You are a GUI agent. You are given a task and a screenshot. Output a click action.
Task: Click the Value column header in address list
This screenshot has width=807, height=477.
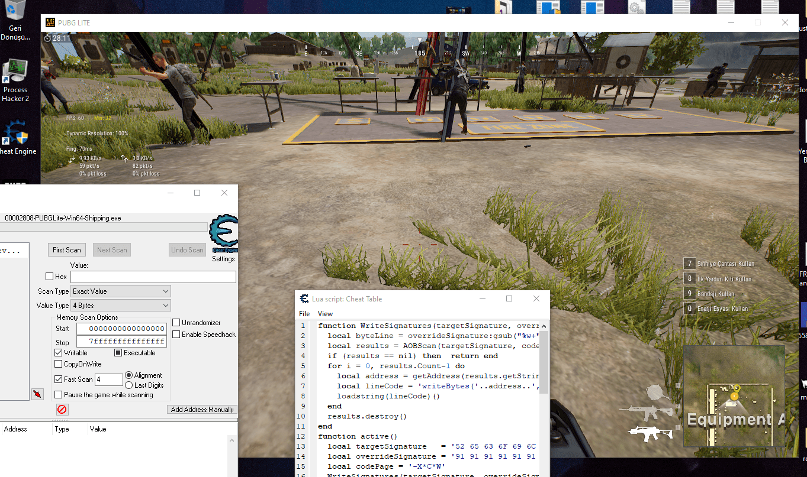[98, 429]
